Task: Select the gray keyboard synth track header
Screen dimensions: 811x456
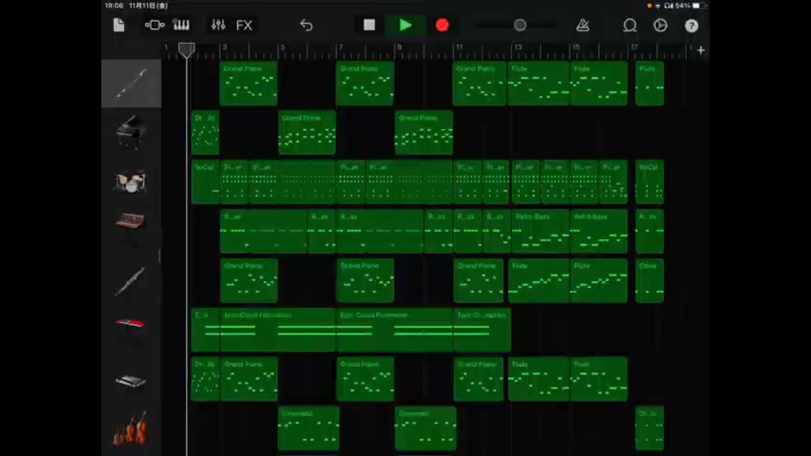Action: pyautogui.click(x=132, y=379)
